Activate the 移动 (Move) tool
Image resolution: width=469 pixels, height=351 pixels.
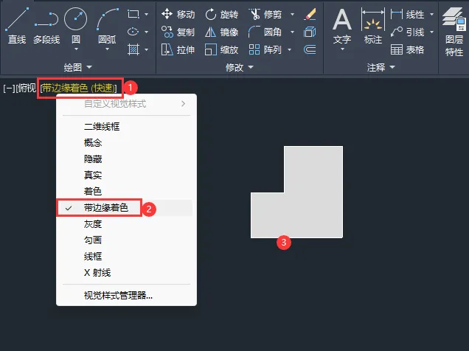178,14
